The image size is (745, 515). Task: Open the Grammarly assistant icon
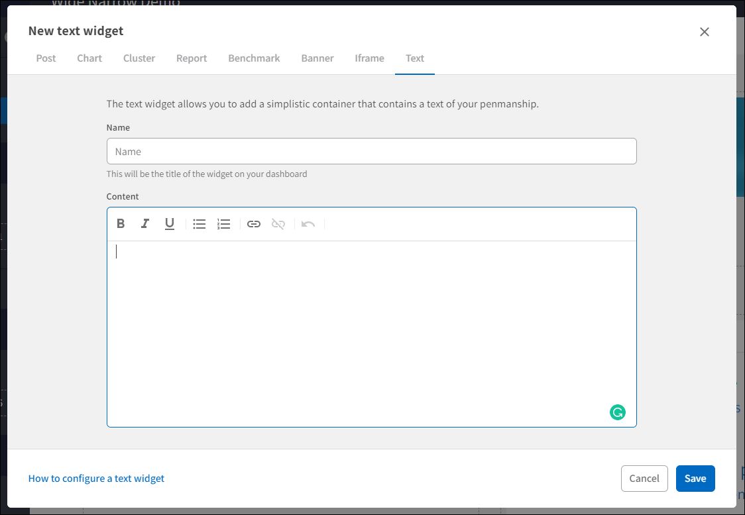click(617, 412)
